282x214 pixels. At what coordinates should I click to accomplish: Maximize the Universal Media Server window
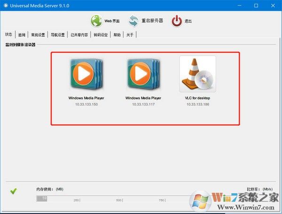256,6
